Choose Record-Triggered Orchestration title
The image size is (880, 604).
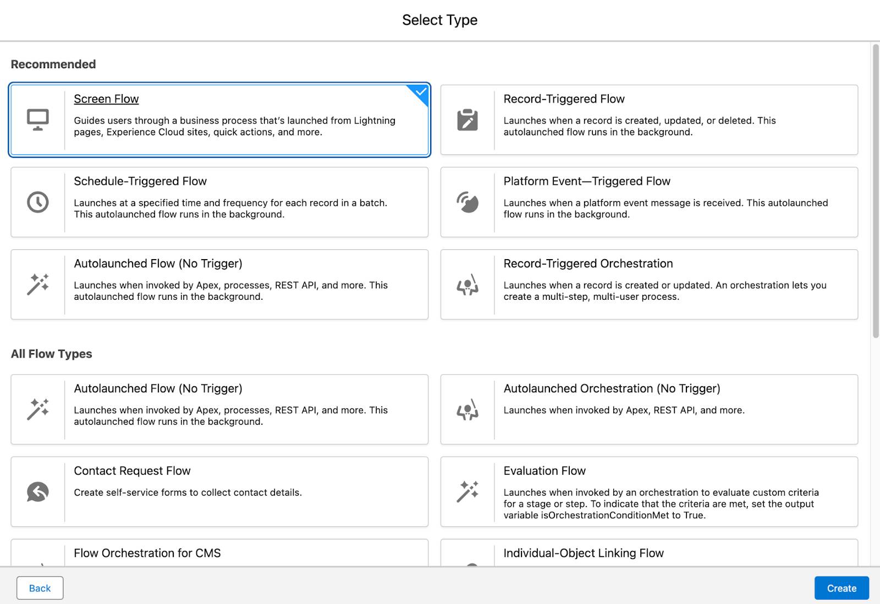(588, 263)
